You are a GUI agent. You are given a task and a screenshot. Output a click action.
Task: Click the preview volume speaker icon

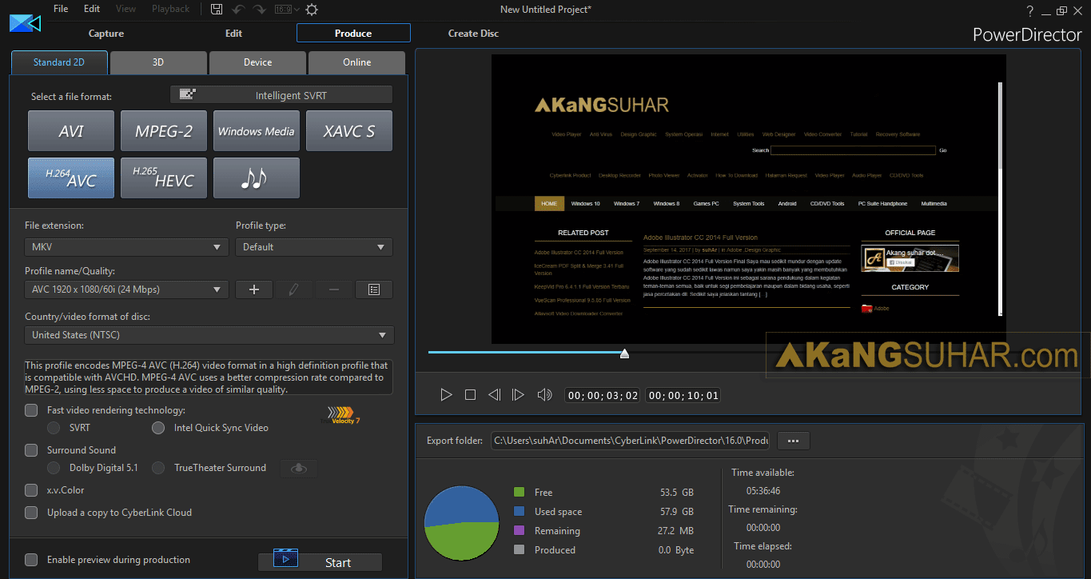pos(544,394)
